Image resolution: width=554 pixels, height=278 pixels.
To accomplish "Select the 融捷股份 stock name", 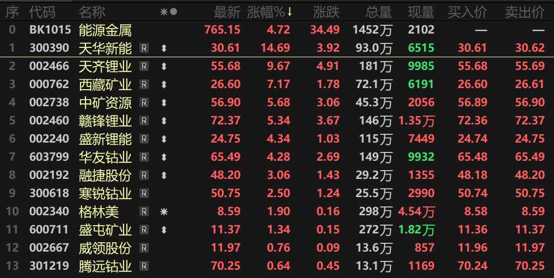I will click(105, 176).
